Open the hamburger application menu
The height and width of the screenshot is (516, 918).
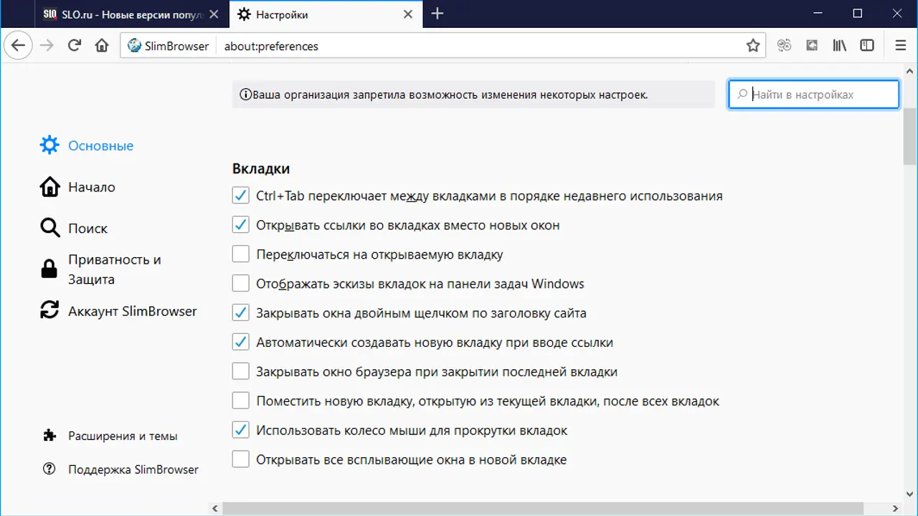tap(901, 46)
